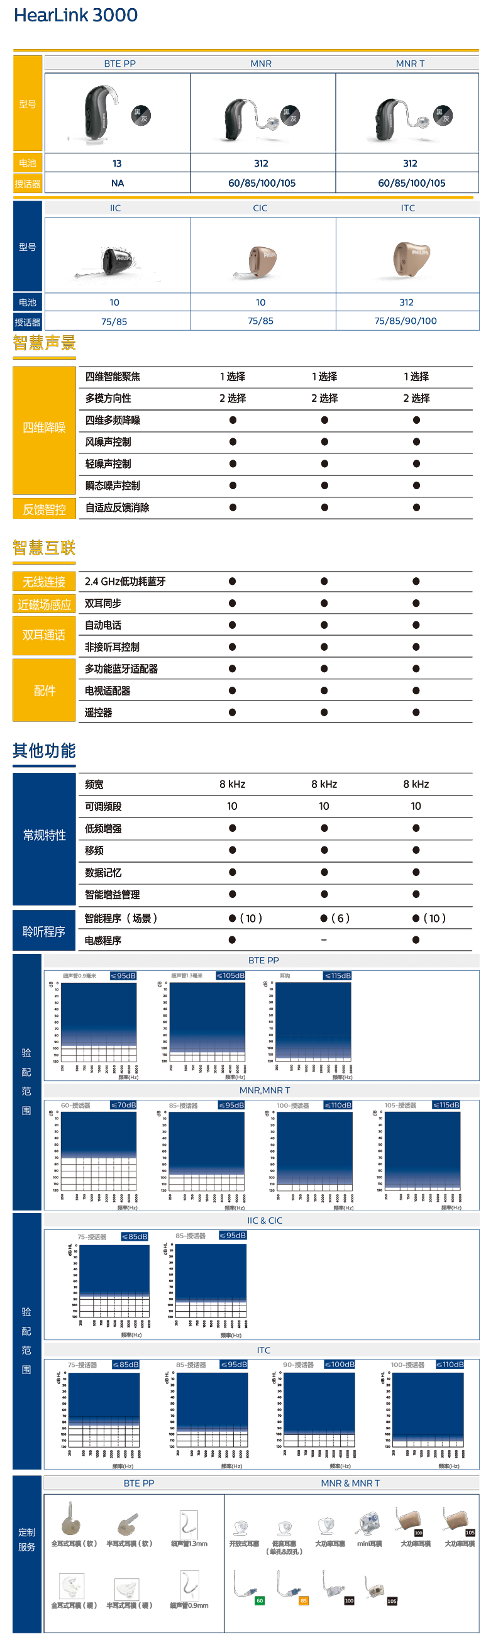Click the 聆听程序 section label
This screenshot has height=1640, width=503.
tap(45, 931)
